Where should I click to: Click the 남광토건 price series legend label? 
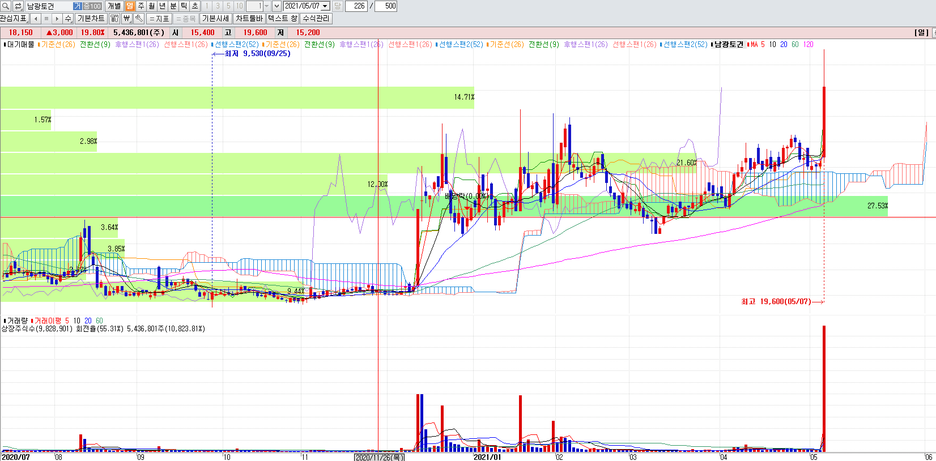(729, 44)
